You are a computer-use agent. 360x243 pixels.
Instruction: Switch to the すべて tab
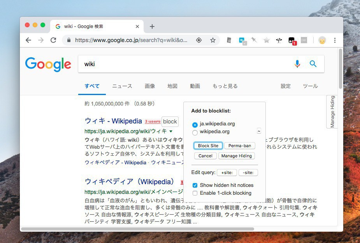(x=92, y=86)
